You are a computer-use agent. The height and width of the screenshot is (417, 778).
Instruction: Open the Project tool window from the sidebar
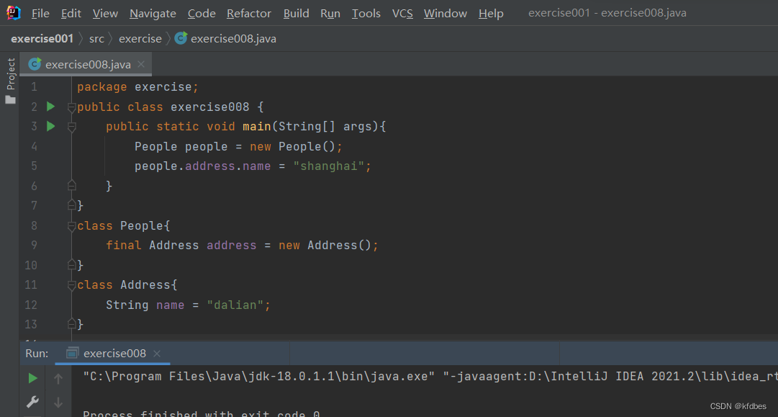pyautogui.click(x=10, y=80)
